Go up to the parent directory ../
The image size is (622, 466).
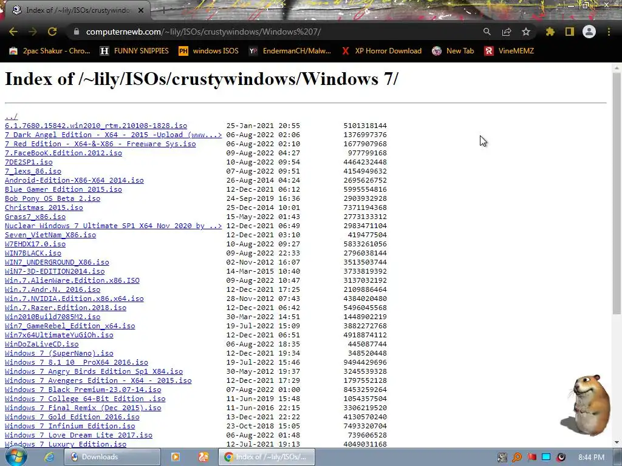[11, 116]
